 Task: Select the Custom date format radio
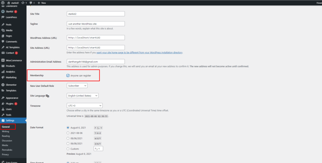pos(68,149)
